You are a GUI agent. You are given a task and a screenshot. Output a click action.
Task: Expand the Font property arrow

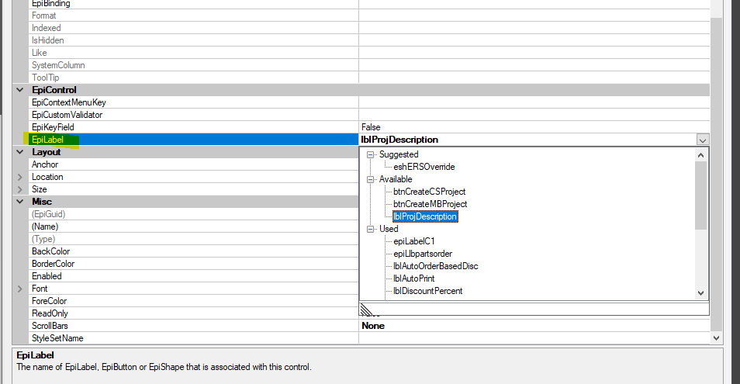(x=20, y=289)
